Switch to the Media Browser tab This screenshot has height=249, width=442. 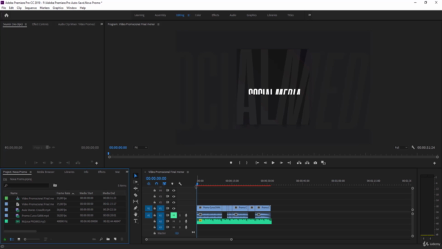pos(46,172)
